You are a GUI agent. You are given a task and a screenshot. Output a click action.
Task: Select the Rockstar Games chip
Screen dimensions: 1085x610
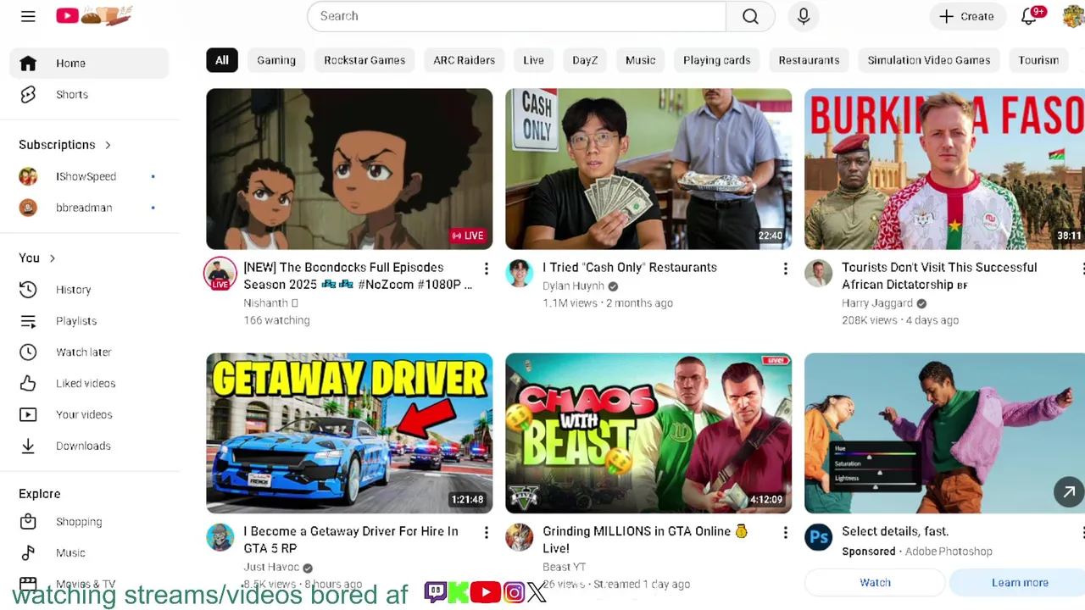[x=364, y=60]
